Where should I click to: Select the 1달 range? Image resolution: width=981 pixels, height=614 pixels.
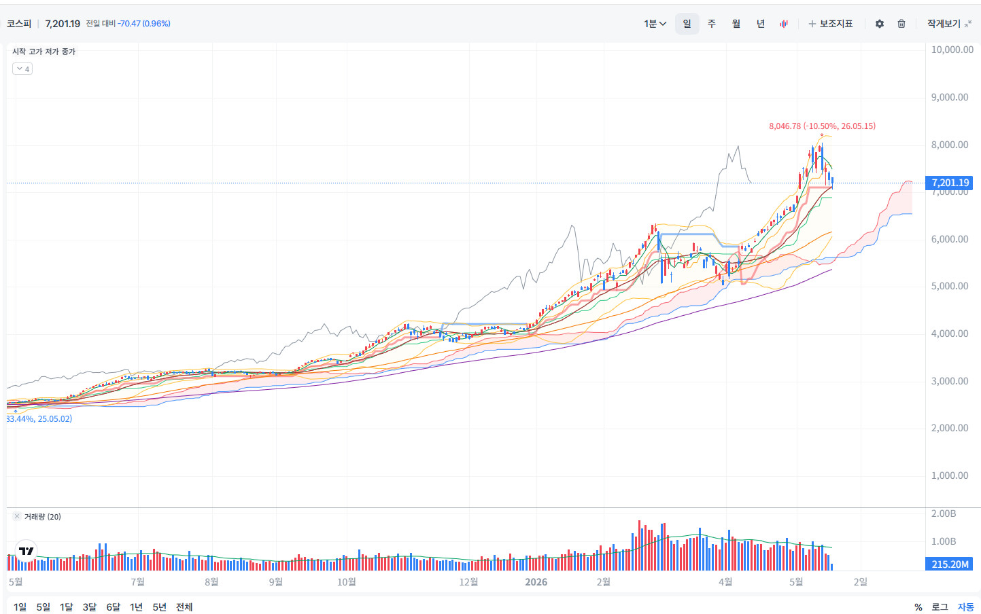[67, 607]
